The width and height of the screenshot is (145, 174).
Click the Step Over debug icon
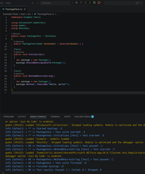pyautogui.click(x=81, y=3)
